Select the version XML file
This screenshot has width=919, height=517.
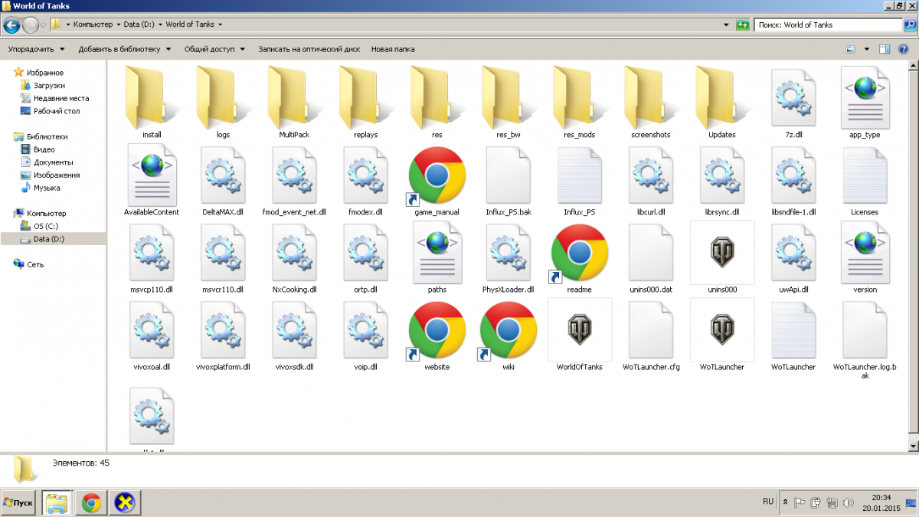click(x=865, y=252)
